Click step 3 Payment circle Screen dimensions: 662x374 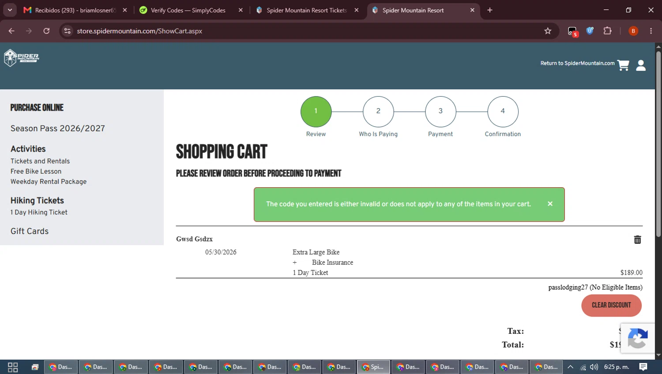[x=440, y=111]
